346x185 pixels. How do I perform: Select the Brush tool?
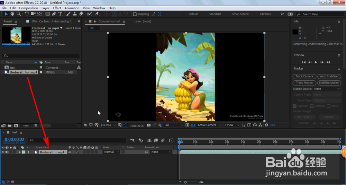pyautogui.click(x=69, y=14)
